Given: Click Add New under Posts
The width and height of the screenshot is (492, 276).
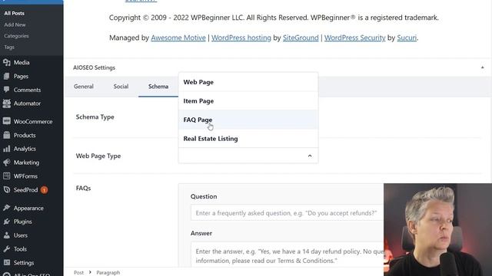Looking at the screenshot, I should click(15, 25).
